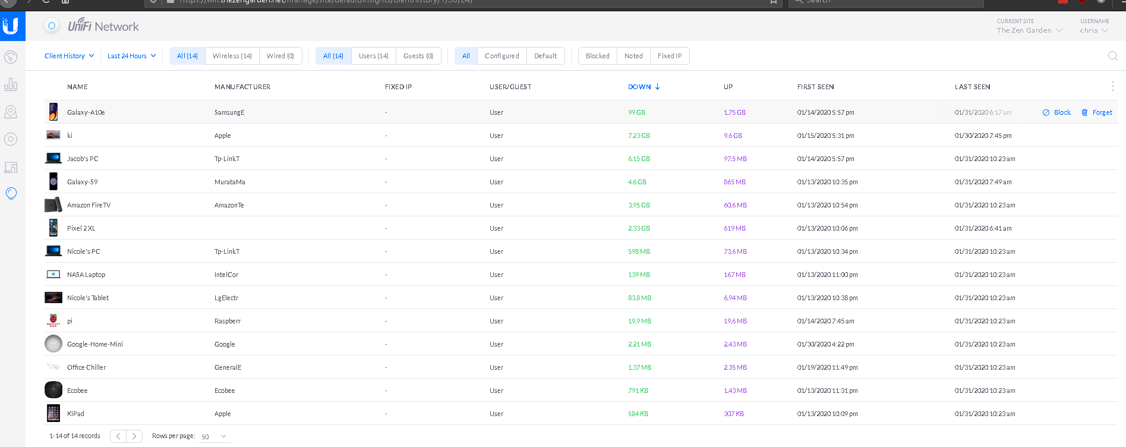Sort the table by LAST SEEN column
Viewport: 1126px width, 447px height.
973,87
